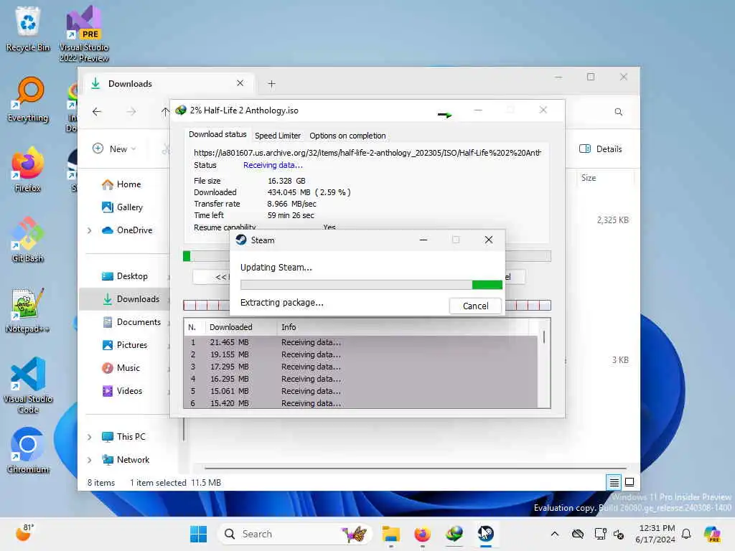This screenshot has height=551, width=735.
Task: Open Visual Studio 2022 Preview desktop icon
Action: 84,34
